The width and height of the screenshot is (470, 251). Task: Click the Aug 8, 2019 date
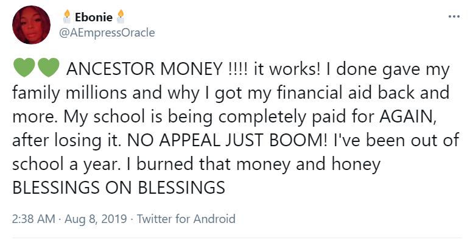tap(96, 219)
